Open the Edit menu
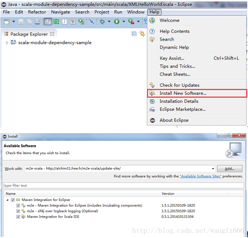 coord(19,12)
